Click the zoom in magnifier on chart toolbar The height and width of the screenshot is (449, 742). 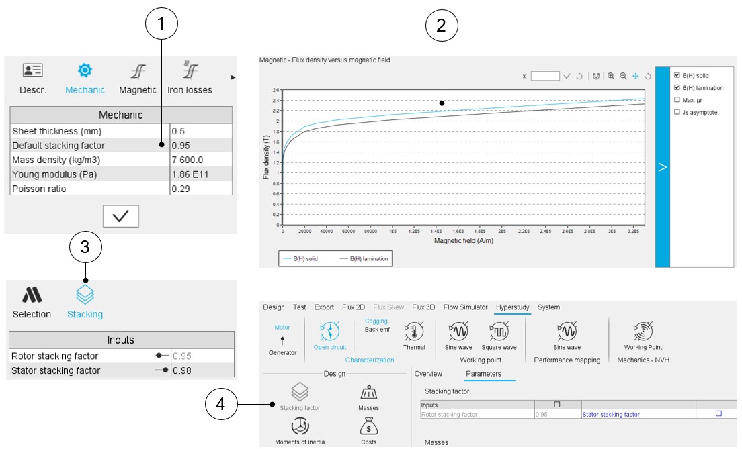pyautogui.click(x=611, y=77)
